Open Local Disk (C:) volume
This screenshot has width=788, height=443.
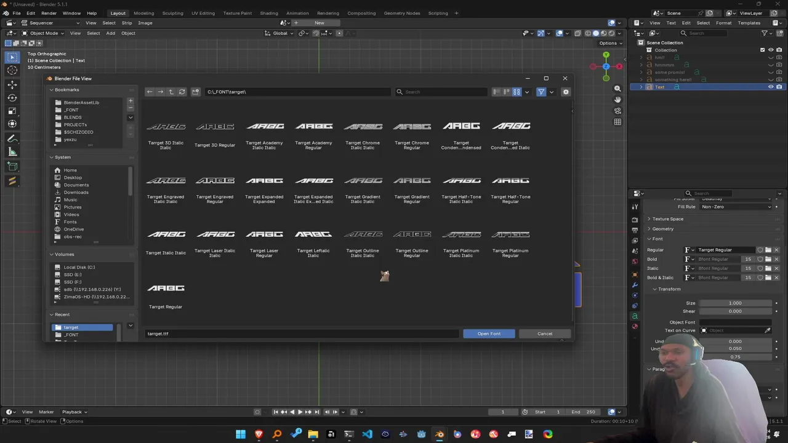point(79,267)
